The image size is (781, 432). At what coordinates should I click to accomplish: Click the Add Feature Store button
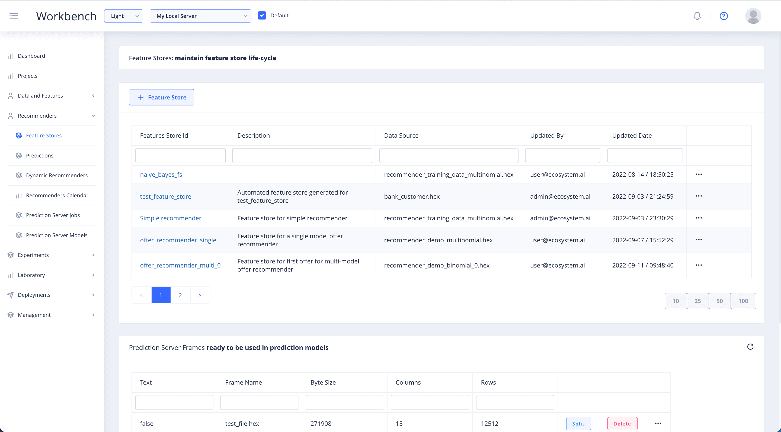coord(161,97)
